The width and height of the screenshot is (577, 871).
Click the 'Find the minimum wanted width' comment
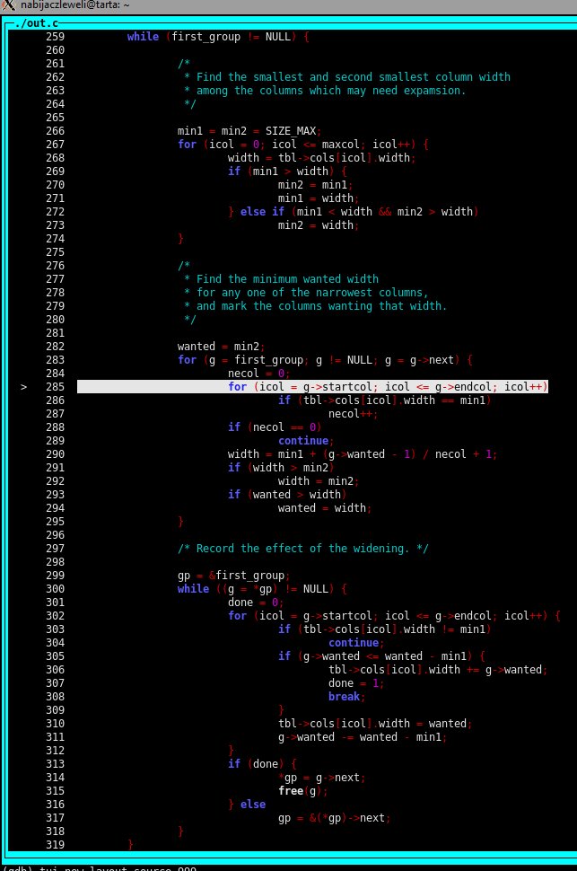(x=281, y=279)
